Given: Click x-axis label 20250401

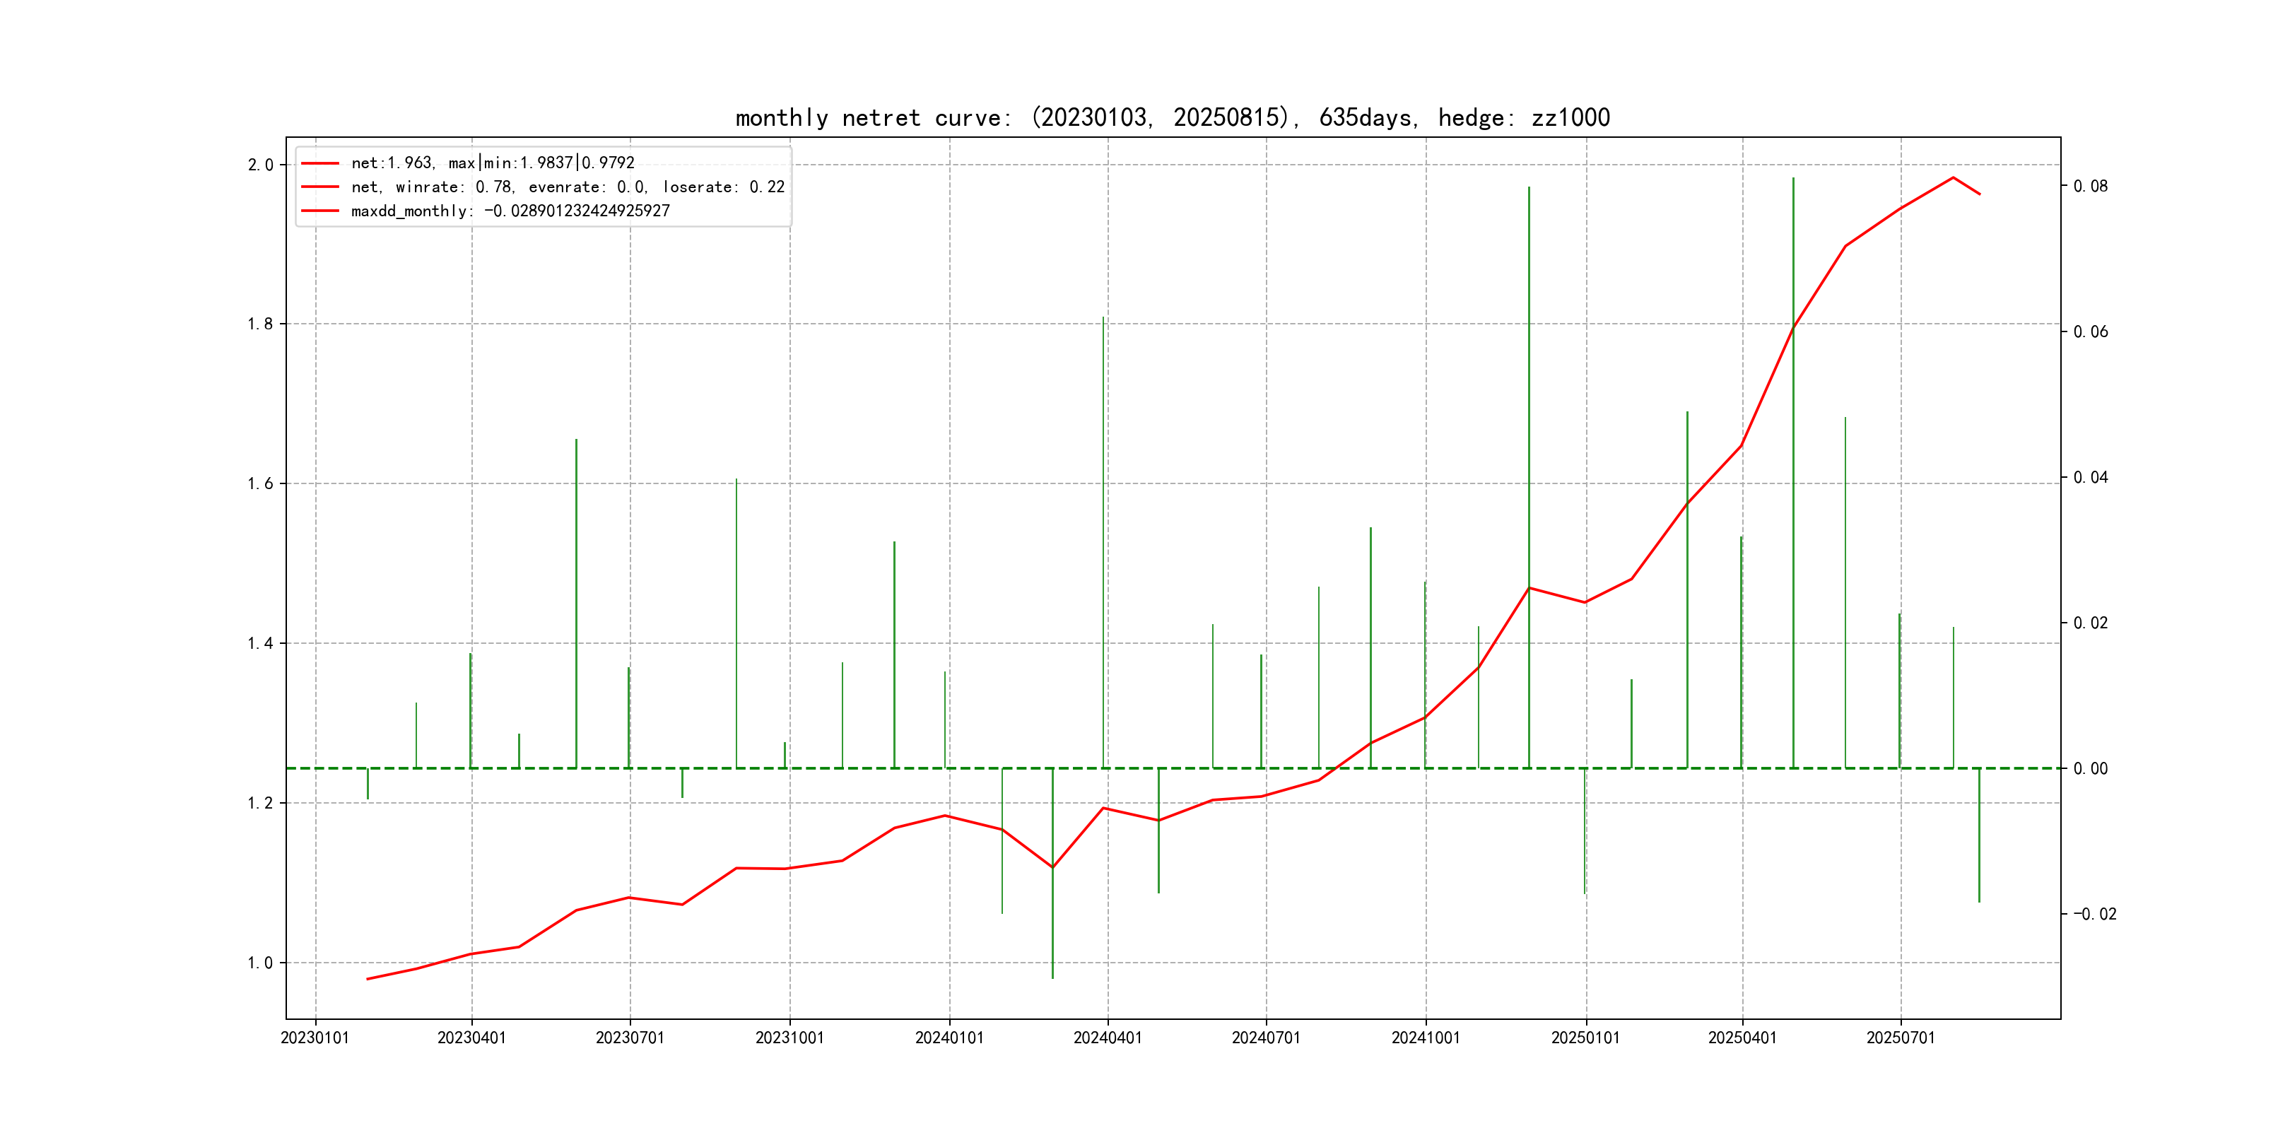Looking at the screenshot, I should point(1742,1038).
